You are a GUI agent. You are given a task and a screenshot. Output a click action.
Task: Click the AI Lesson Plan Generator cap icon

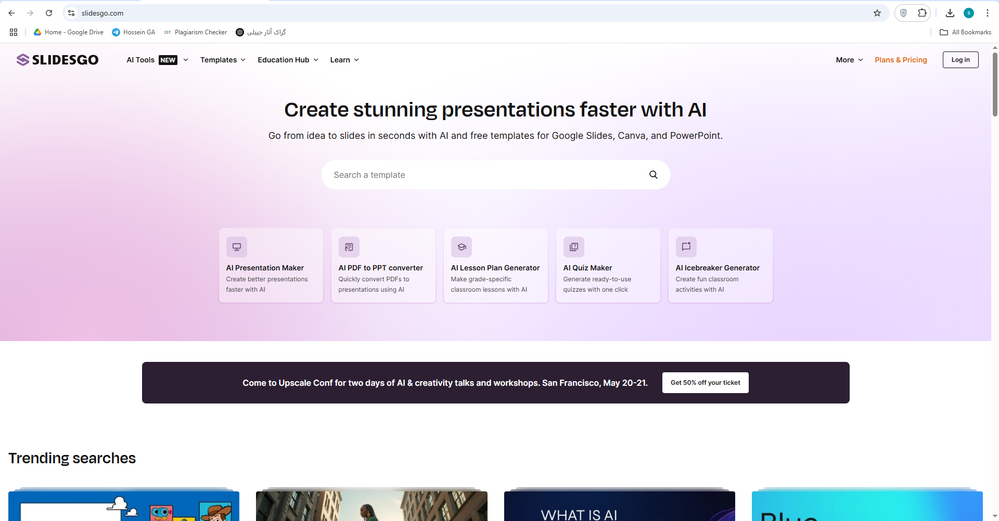coord(462,247)
